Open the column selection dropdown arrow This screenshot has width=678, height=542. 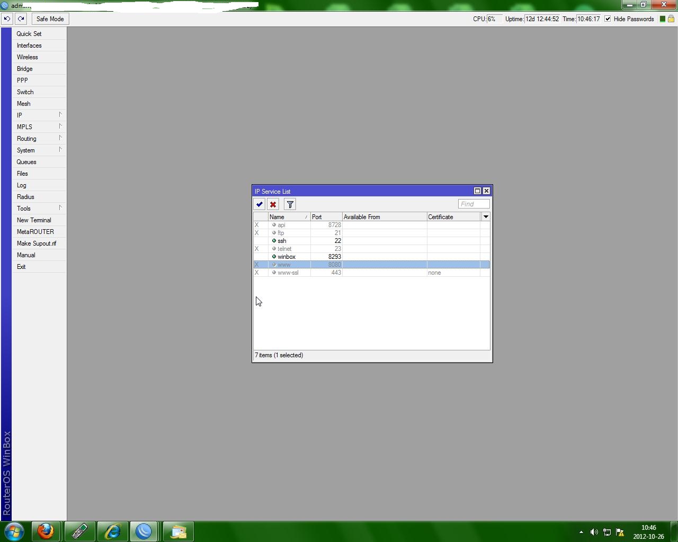tap(485, 216)
